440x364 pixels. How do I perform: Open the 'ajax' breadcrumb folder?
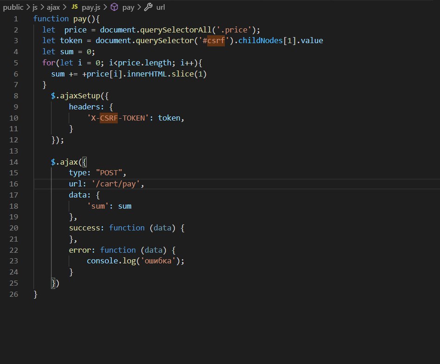pyautogui.click(x=53, y=7)
